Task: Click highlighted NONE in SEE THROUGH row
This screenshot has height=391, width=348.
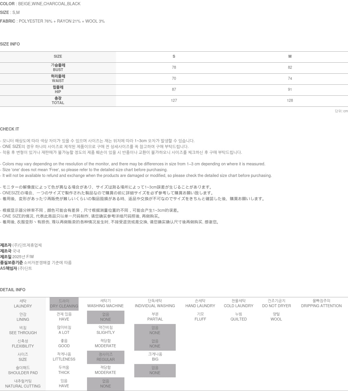Action: (x=155, y=330)
